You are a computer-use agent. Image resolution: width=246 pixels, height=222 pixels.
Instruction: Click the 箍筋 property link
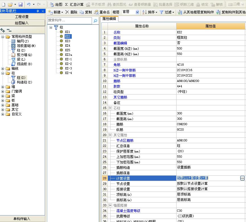[x=117, y=81]
